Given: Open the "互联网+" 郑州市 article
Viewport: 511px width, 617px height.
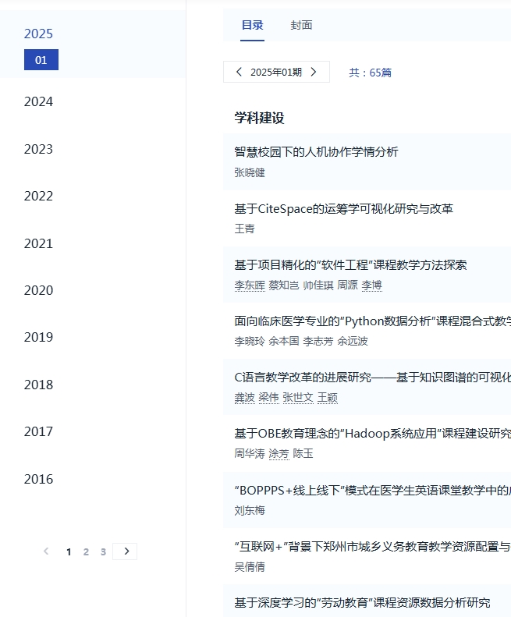Looking at the screenshot, I should point(372,547).
